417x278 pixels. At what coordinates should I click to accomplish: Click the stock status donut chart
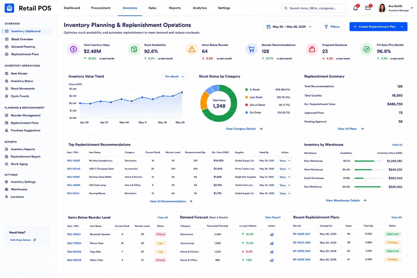point(219,103)
